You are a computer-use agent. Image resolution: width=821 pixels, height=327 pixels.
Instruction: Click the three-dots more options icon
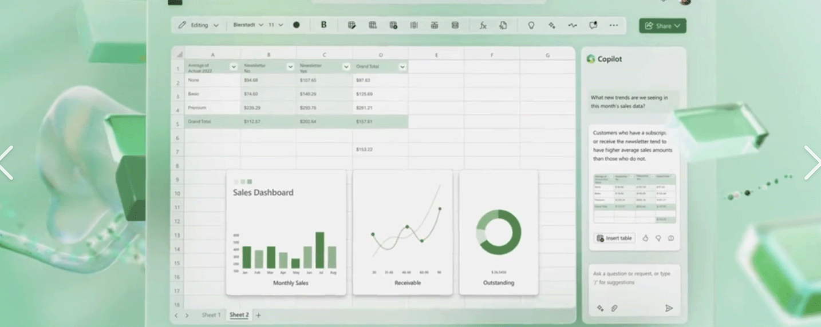[614, 25]
